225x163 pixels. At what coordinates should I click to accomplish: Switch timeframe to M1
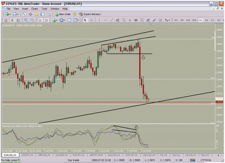(176, 20)
